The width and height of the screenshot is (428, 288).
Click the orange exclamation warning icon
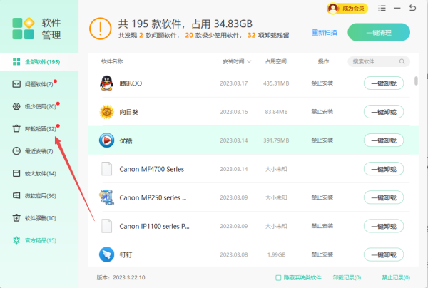coord(101,29)
